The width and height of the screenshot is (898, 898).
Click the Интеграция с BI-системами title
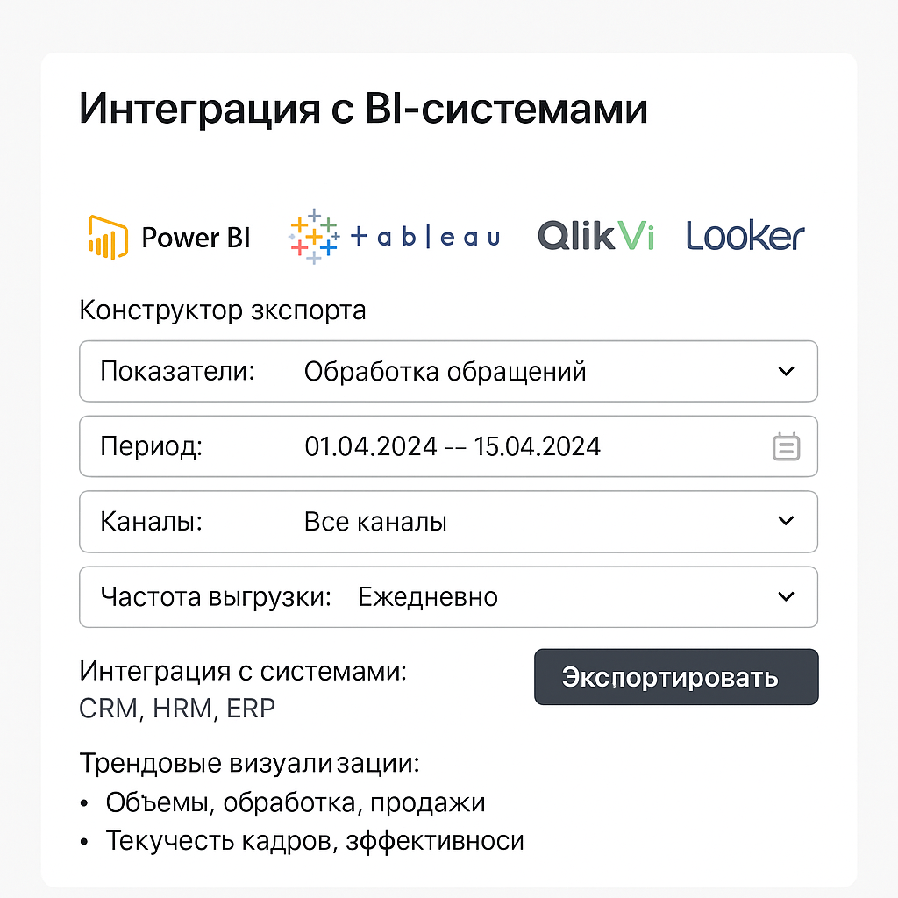[363, 108]
